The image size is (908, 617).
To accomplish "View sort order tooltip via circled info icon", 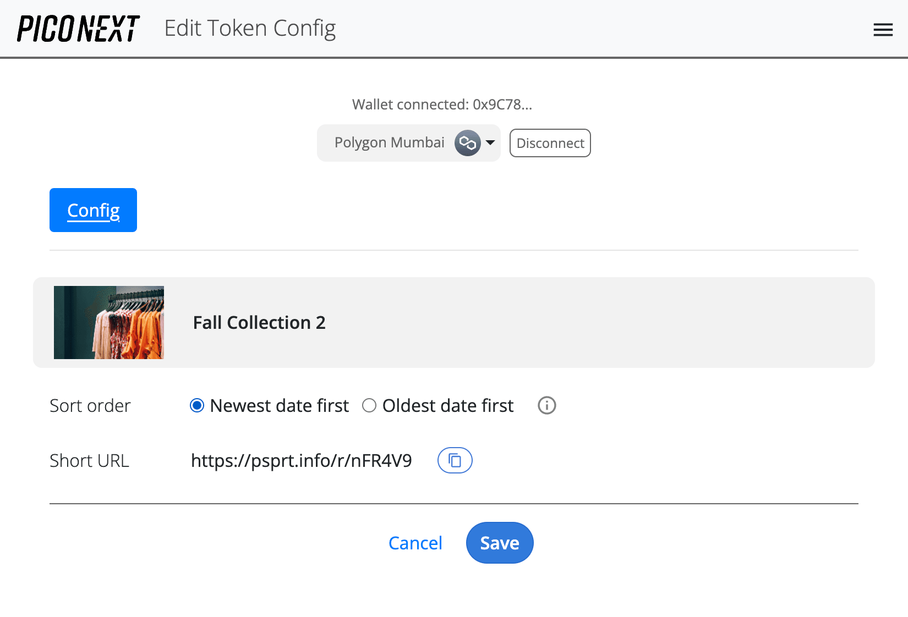I will 546,405.
